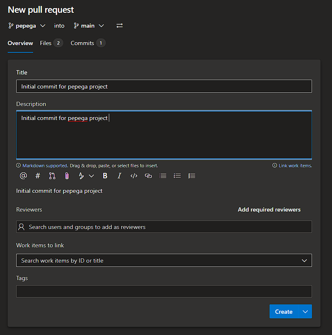The image size is (332, 335).
Task: Open the pepega source branch dropdown
Action: pos(27,26)
